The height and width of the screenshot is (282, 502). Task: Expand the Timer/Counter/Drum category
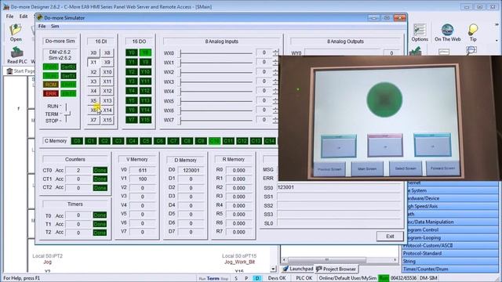(x=451, y=269)
